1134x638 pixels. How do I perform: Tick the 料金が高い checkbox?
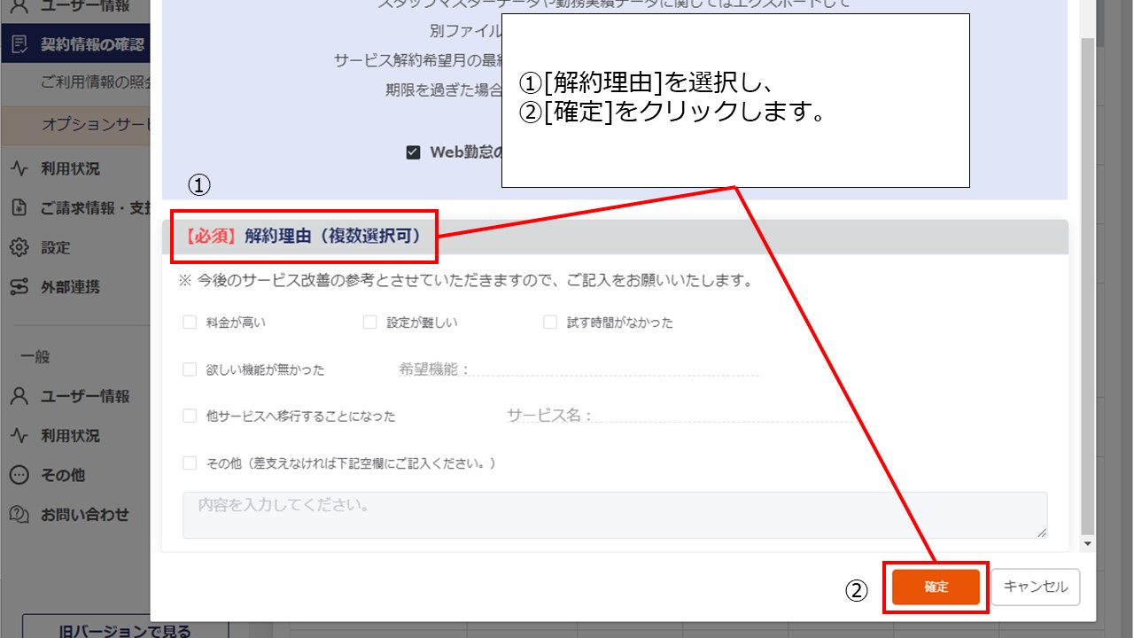point(190,323)
